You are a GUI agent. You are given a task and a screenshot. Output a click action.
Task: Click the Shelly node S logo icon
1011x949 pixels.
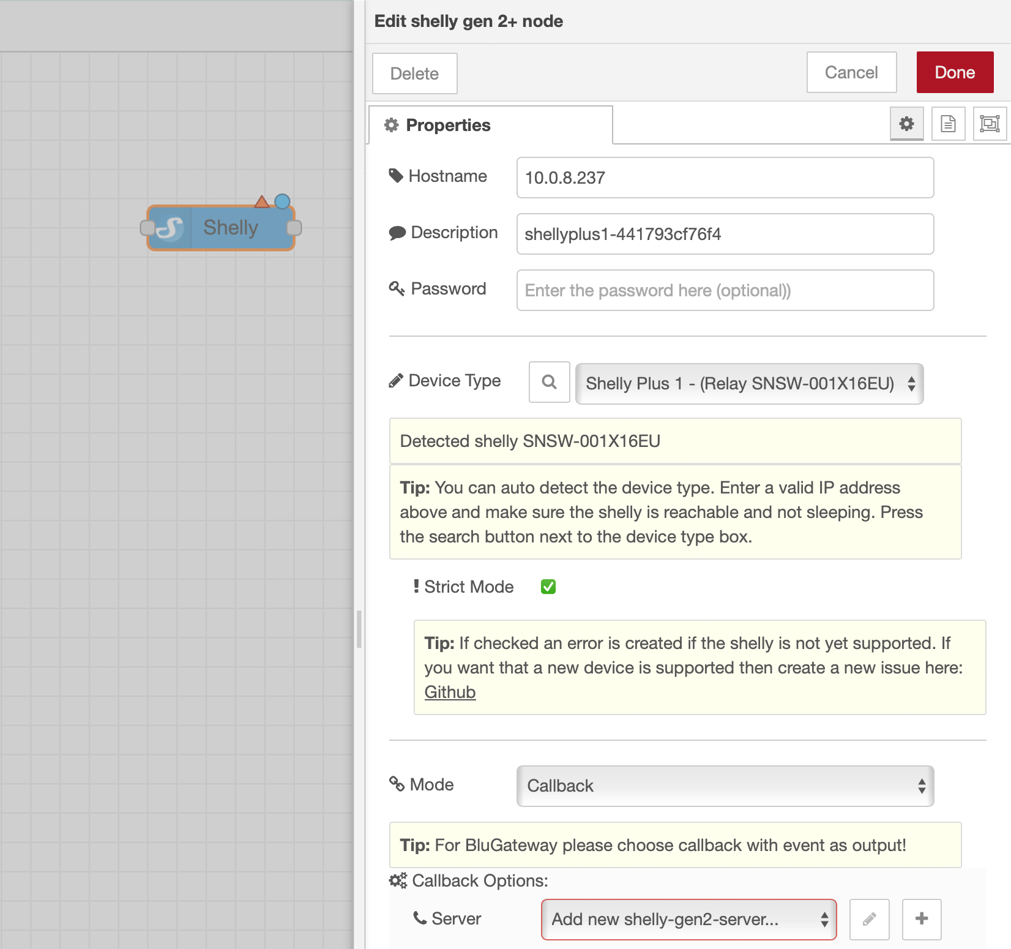tap(170, 228)
